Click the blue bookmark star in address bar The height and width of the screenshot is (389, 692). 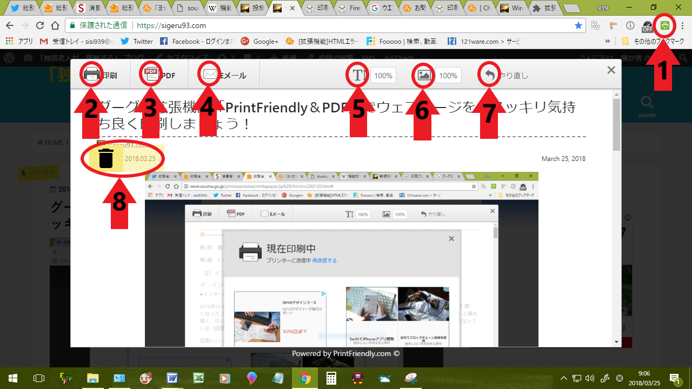tap(578, 25)
